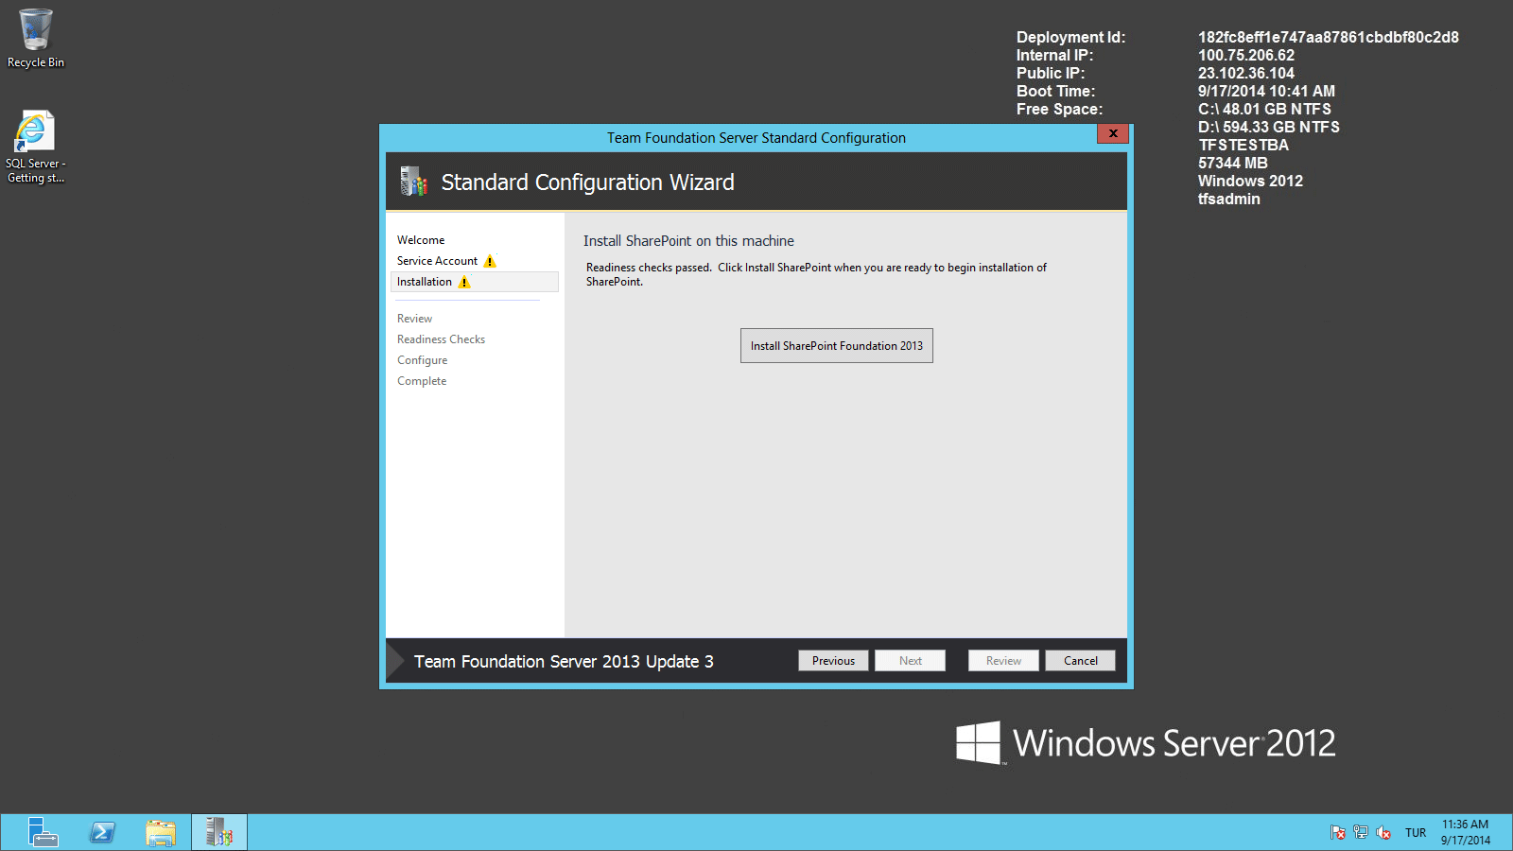Click the warning icon next to Installation
Viewport: 1513px width, 851px height.
point(464,282)
